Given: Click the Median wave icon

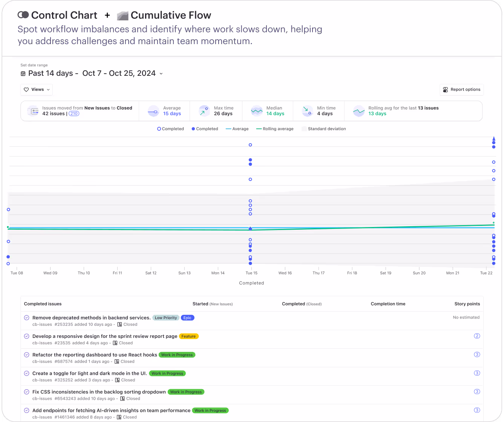Looking at the screenshot, I should (x=257, y=111).
